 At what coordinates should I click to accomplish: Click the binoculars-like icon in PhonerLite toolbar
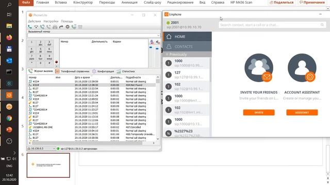(x=55, y=27)
